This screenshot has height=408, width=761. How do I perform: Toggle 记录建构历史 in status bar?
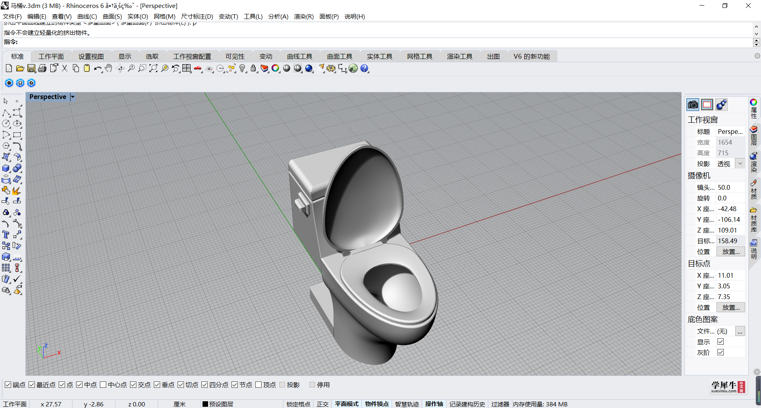coord(467,404)
